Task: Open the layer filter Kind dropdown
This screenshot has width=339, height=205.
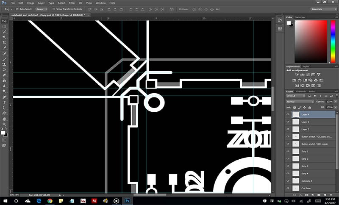Action: pyautogui.click(x=295, y=96)
